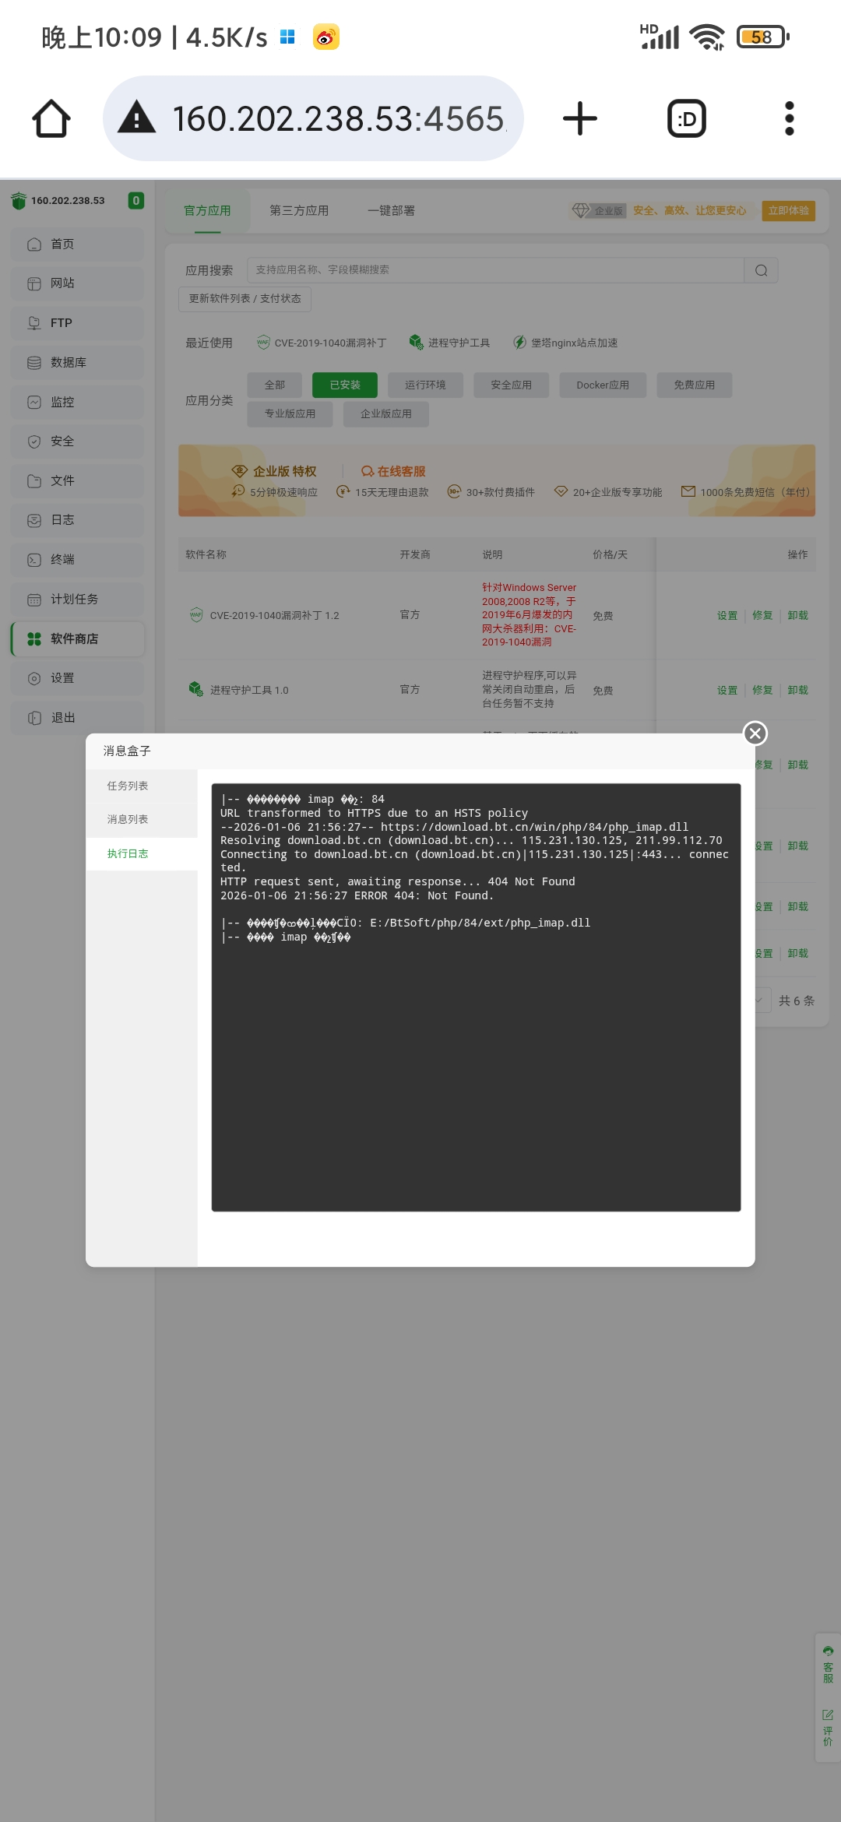
Task: Open 监控 in the sidebar
Action: coord(77,403)
